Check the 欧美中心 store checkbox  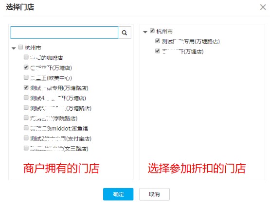click(x=26, y=77)
